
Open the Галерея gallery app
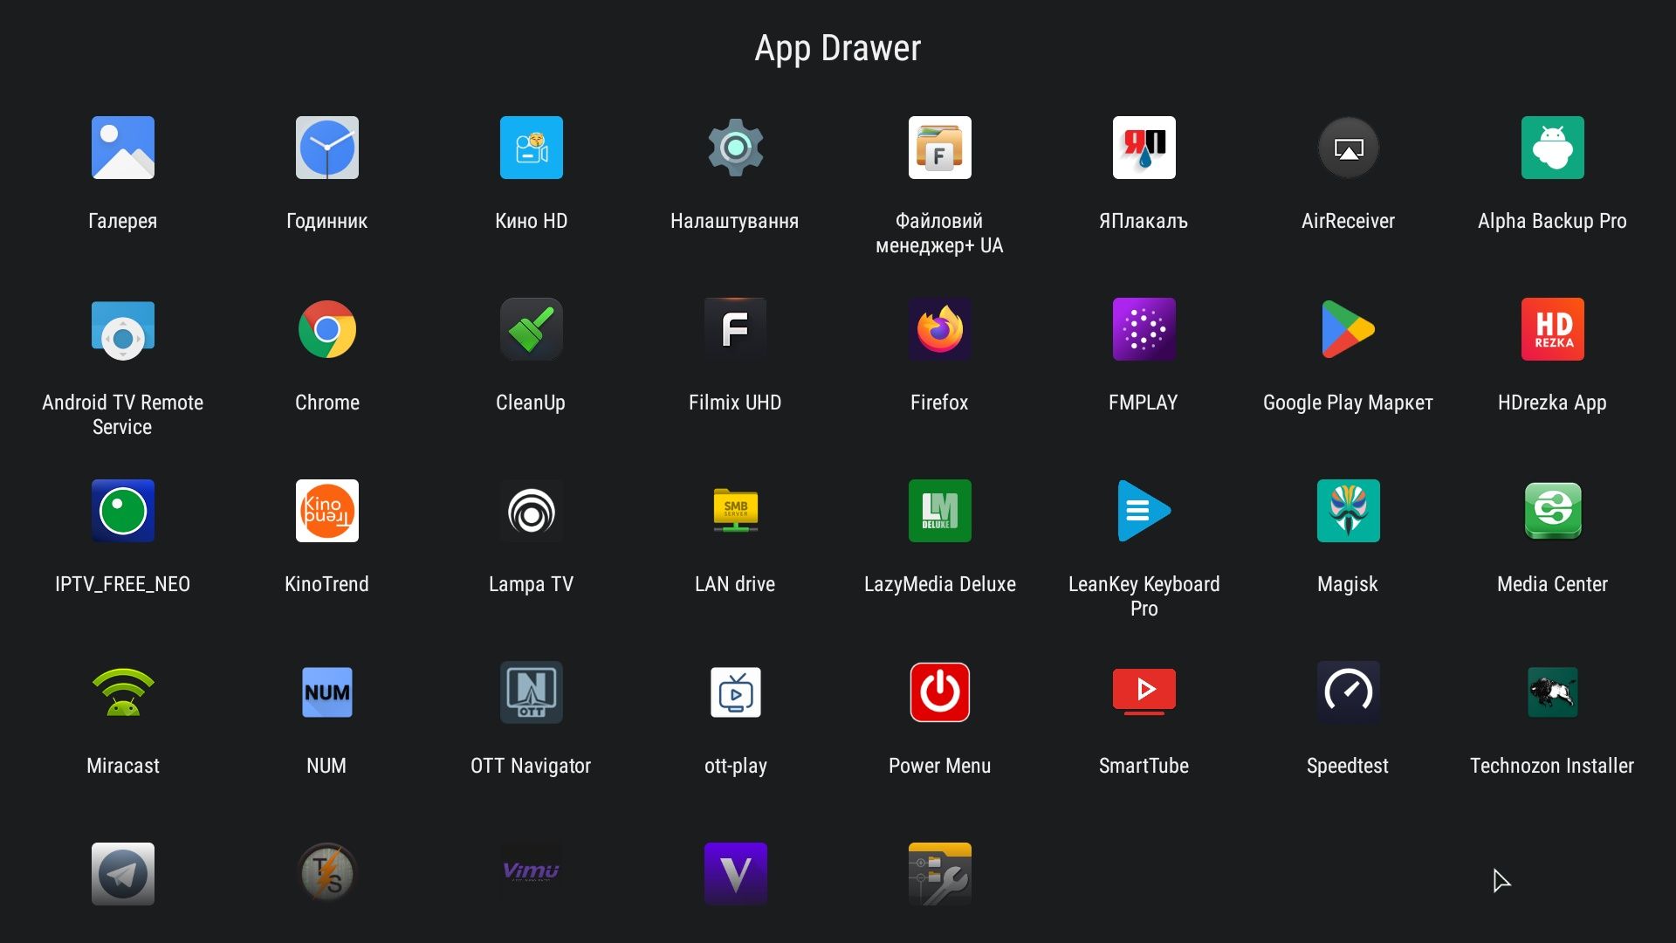(123, 148)
